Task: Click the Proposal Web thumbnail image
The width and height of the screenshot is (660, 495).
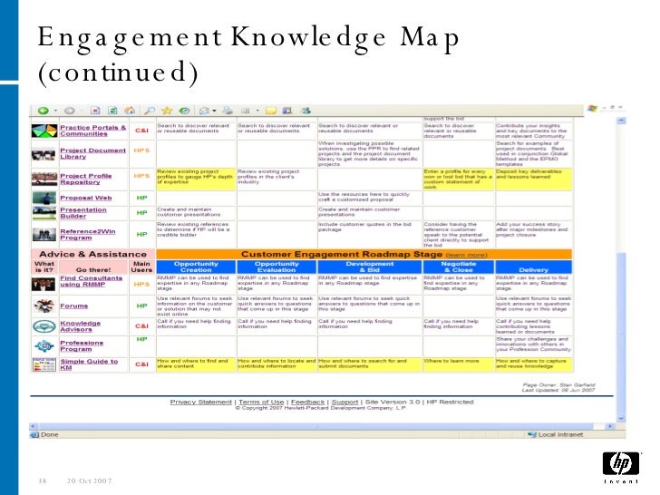Action: 44,198
